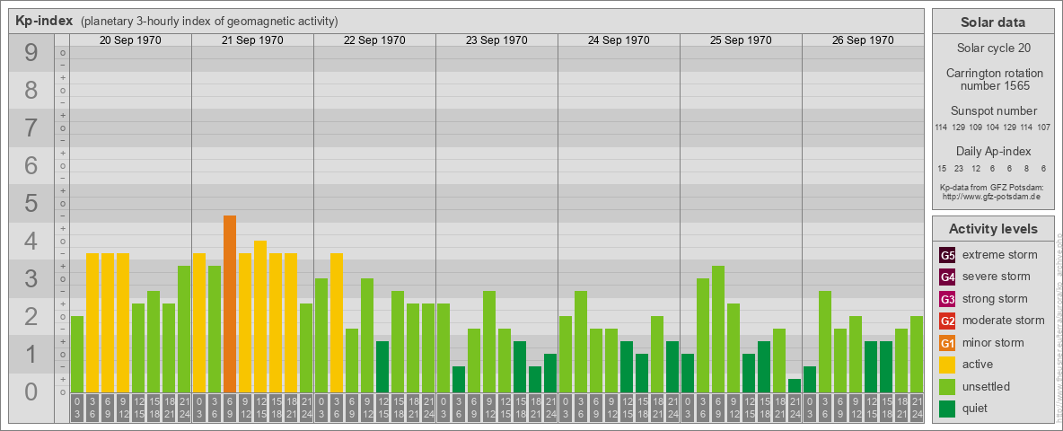Click the 21-24 time slot under 26 Sep
This screenshot has width=1063, height=431.
[917, 408]
